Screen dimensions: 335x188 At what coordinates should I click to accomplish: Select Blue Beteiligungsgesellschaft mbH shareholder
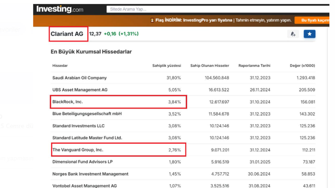[87, 114]
